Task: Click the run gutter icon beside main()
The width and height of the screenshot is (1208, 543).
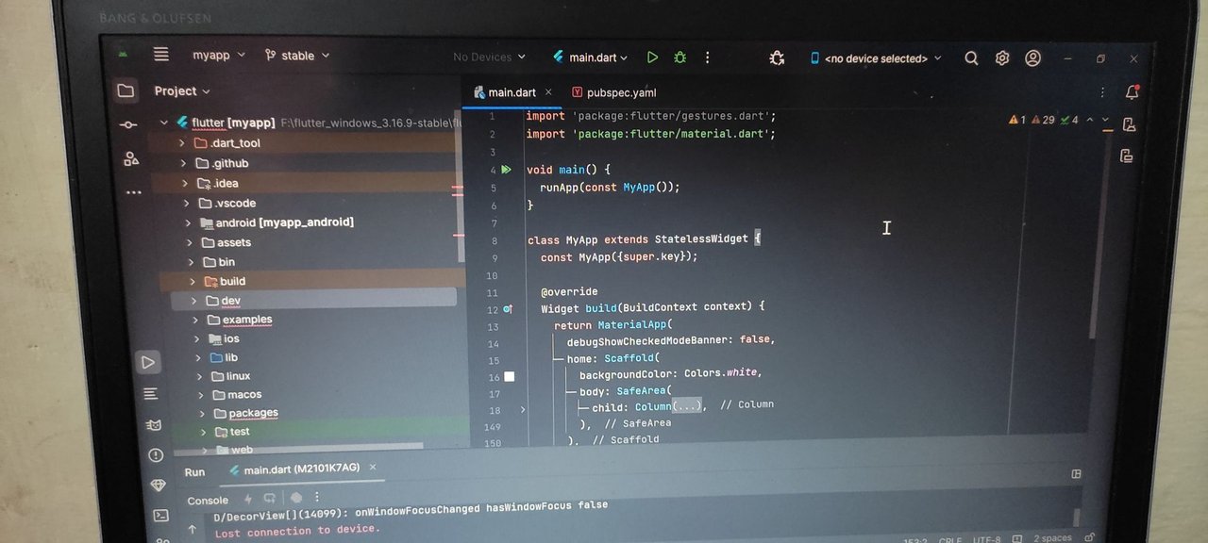Action: tap(507, 170)
